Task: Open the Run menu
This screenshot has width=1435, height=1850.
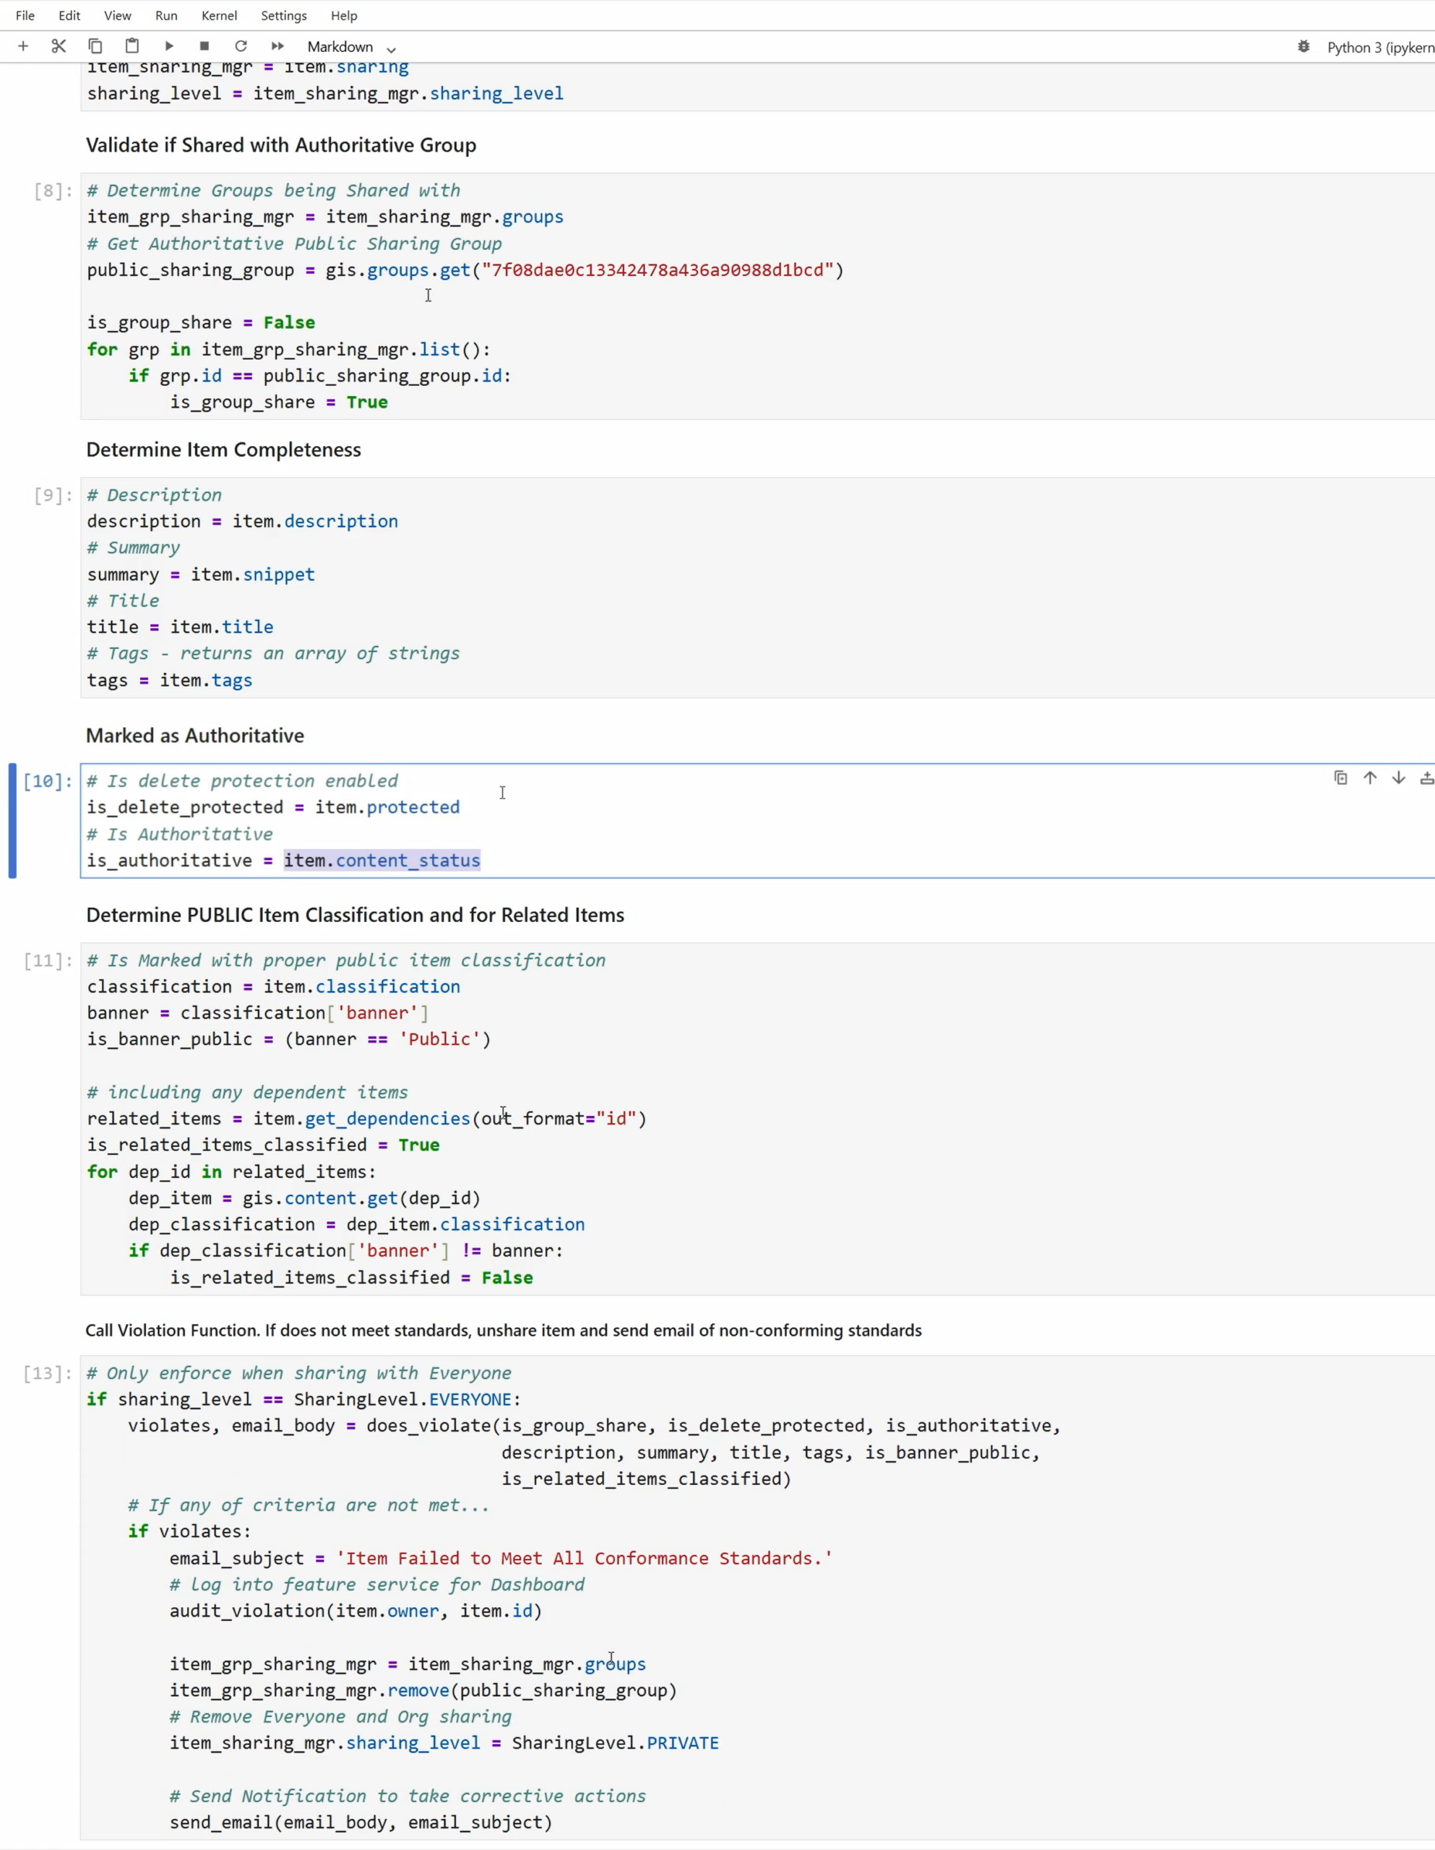Action: tap(166, 16)
